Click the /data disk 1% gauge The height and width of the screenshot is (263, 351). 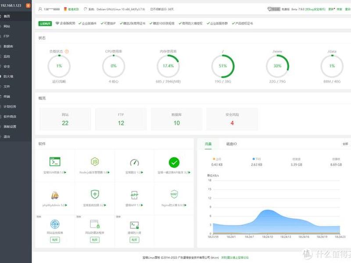click(x=332, y=66)
